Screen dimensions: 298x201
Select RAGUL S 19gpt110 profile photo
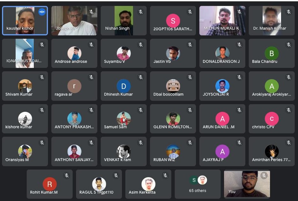tap(99, 184)
